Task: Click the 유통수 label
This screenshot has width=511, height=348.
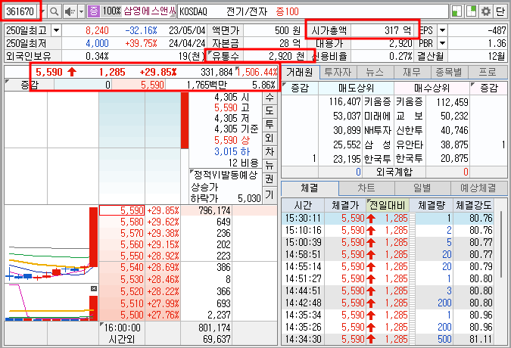Action: (x=226, y=56)
